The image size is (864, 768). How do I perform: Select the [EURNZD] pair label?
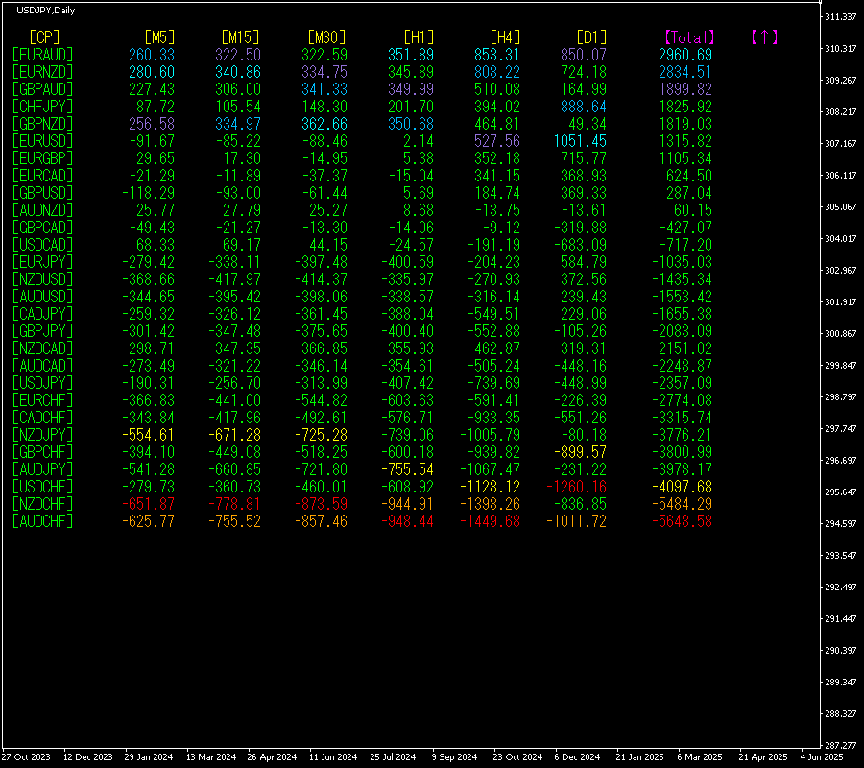(43, 72)
